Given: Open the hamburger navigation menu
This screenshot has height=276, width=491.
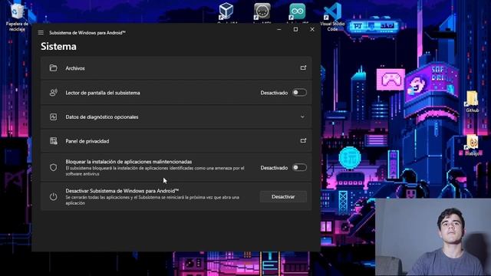Looking at the screenshot, I should 41,32.
